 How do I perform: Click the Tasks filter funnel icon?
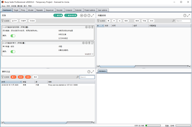point(3,21)
